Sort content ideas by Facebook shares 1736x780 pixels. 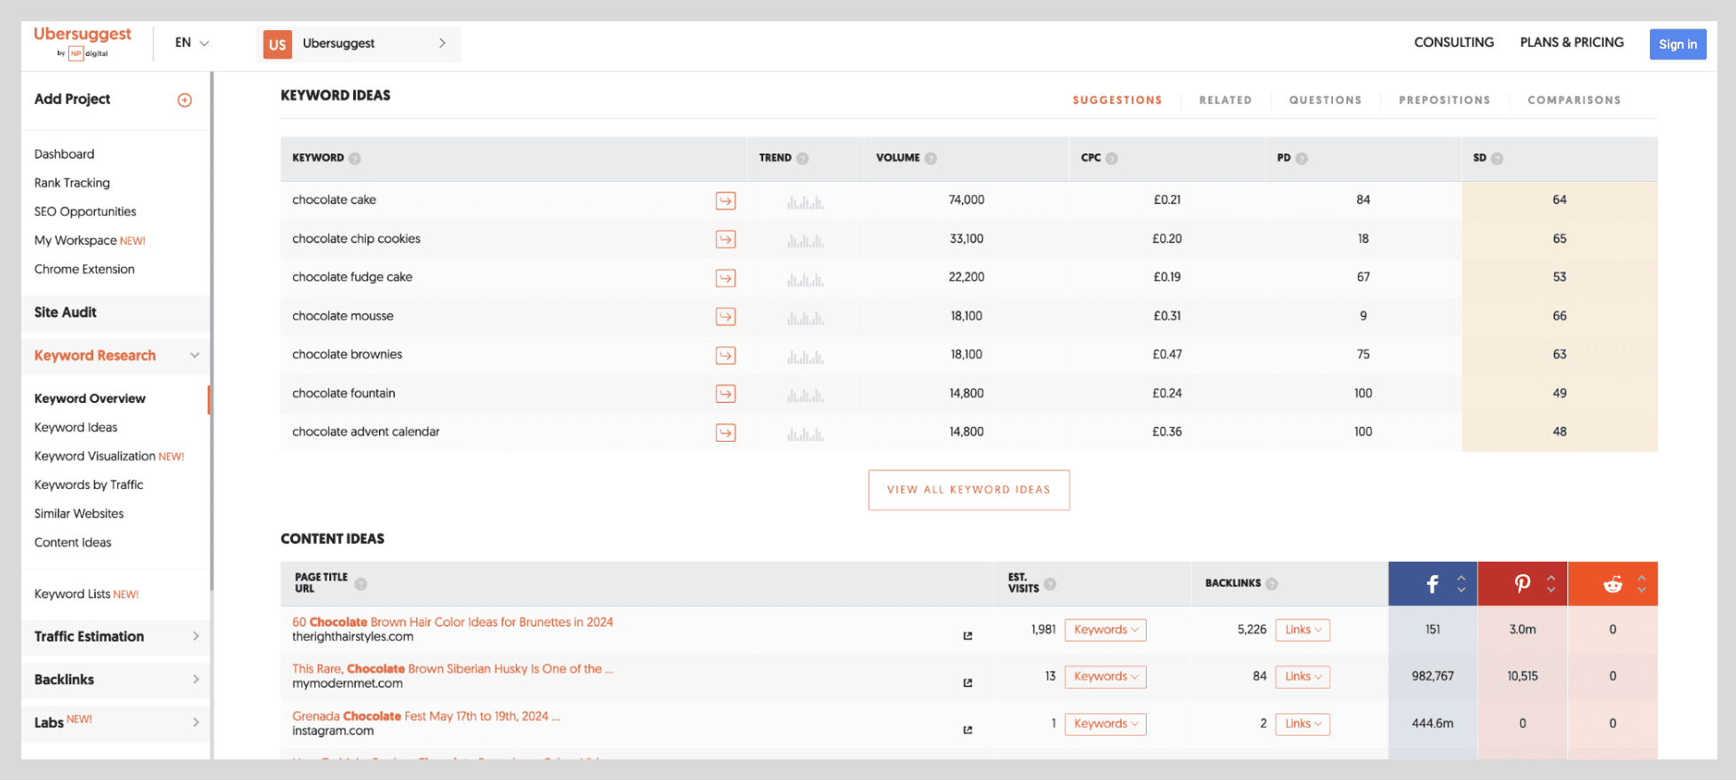coord(1461,584)
